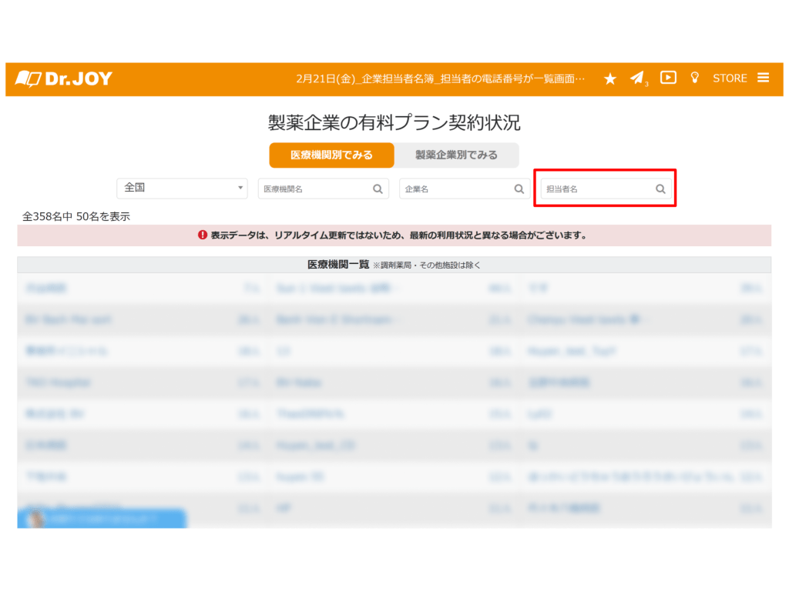Open the hamburger menu
The image size is (789, 591).
click(x=763, y=78)
